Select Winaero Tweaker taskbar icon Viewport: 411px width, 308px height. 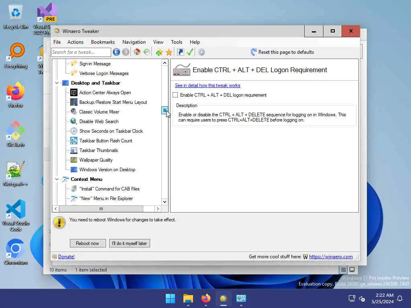coord(224,298)
